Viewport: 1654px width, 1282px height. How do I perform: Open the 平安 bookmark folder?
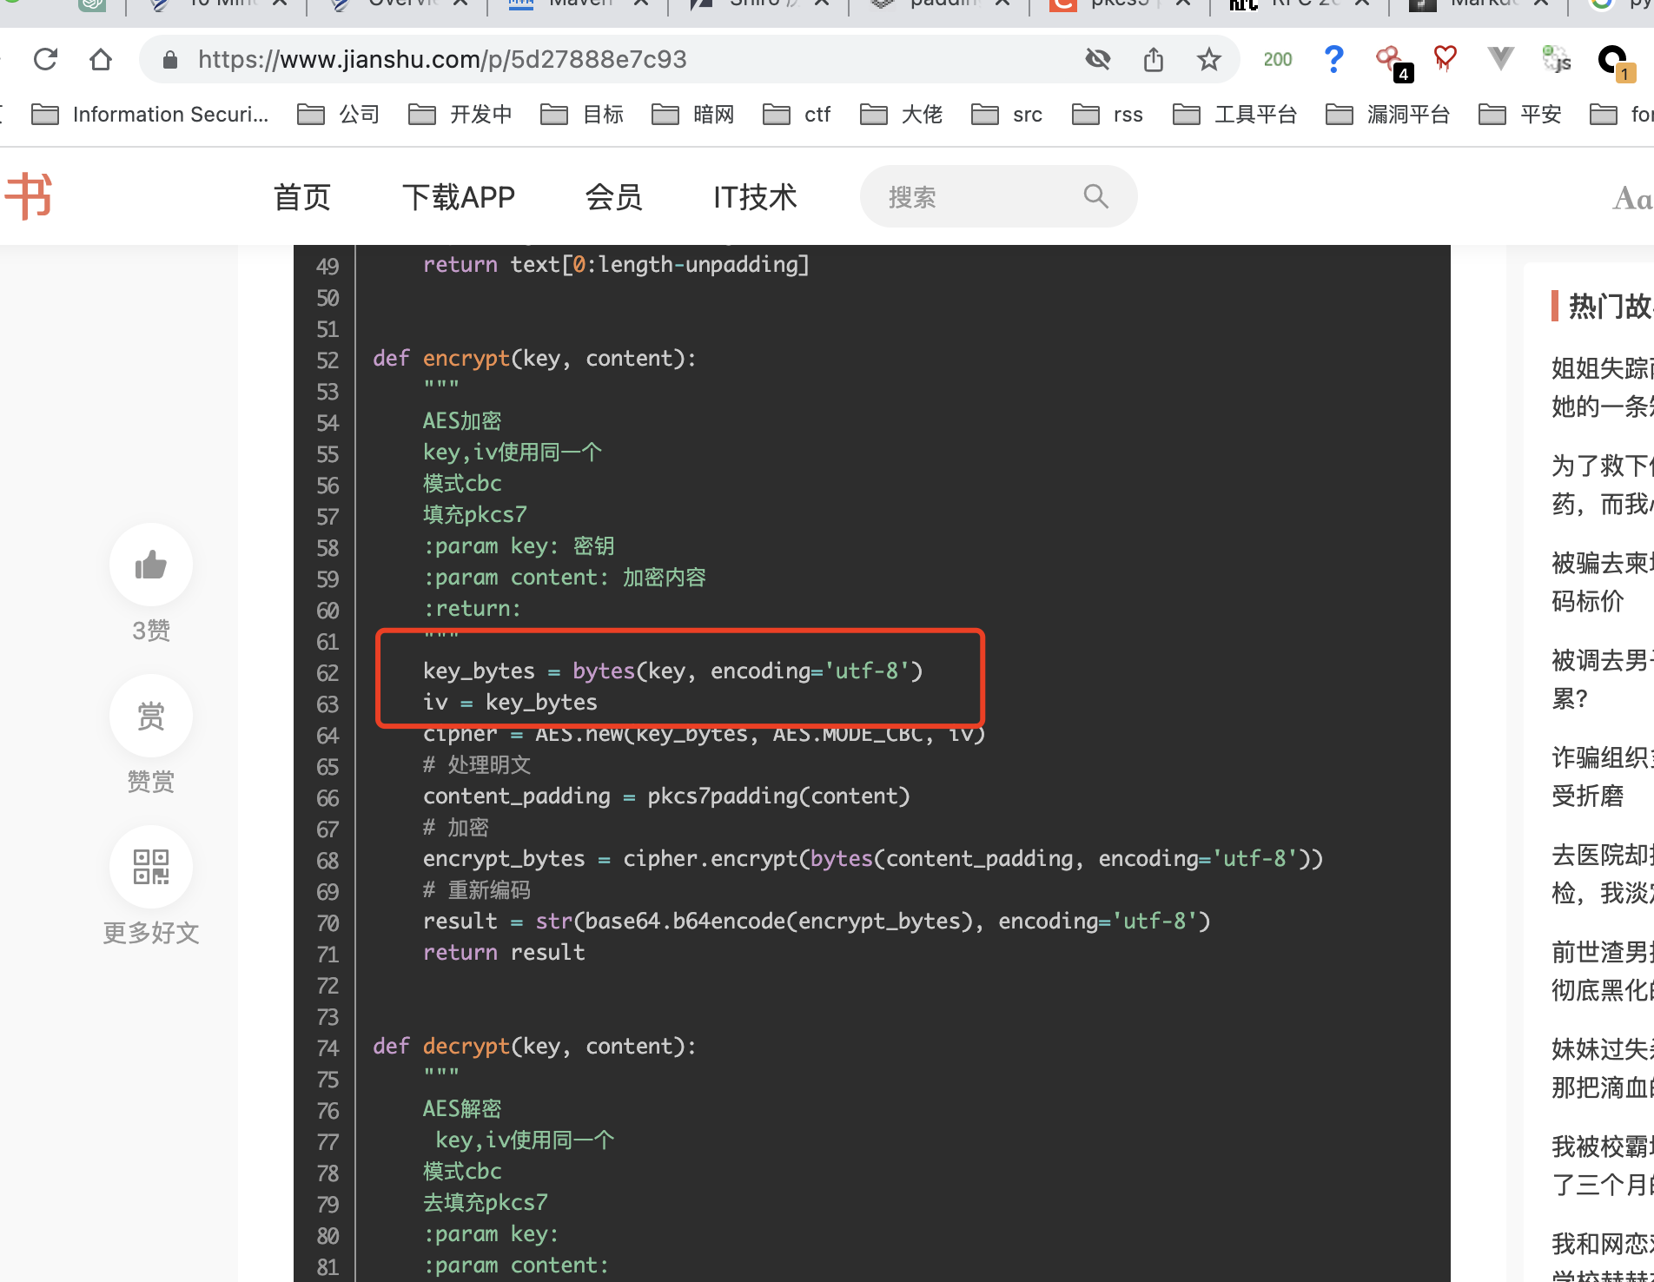coord(1520,114)
